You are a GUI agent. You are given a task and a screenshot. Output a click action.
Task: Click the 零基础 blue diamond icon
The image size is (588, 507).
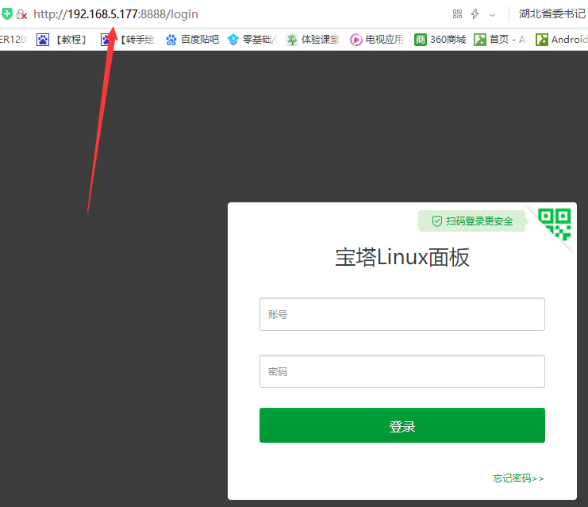coord(233,40)
